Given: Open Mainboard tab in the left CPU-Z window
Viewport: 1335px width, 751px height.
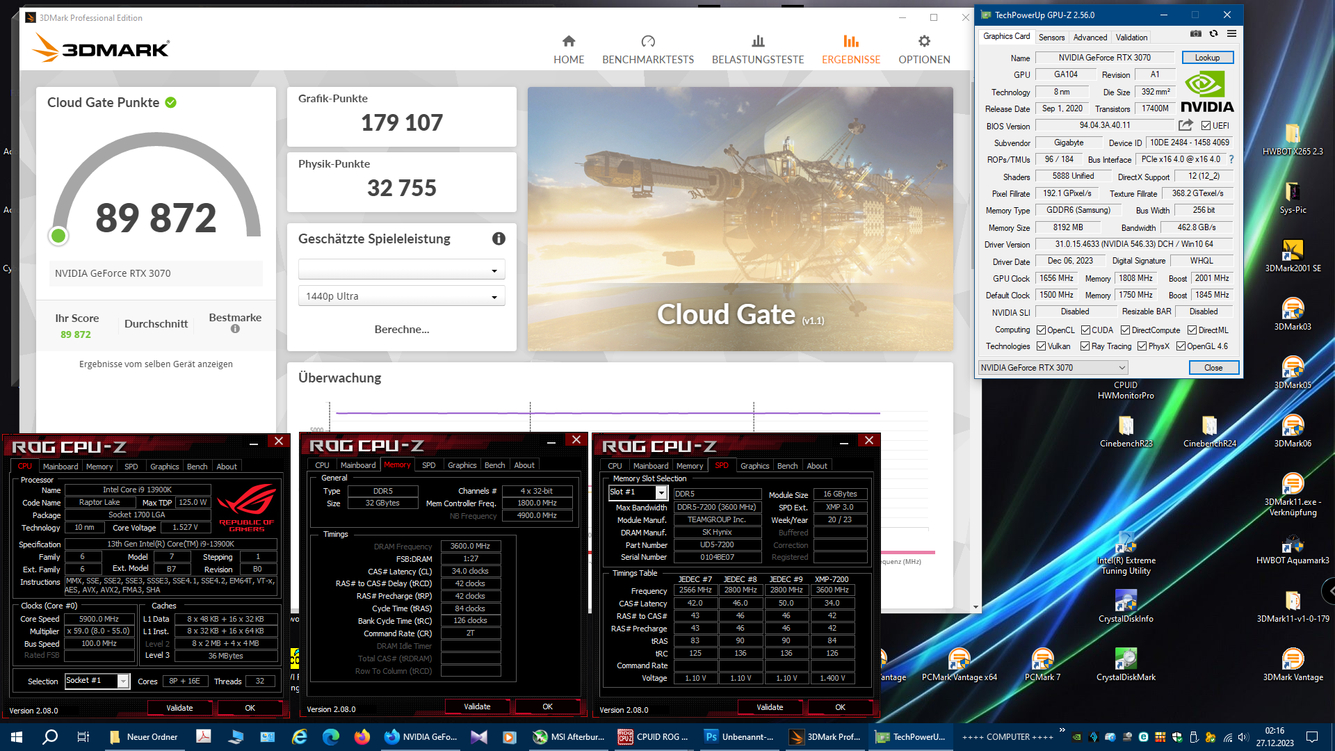Looking at the screenshot, I should click(x=60, y=467).
